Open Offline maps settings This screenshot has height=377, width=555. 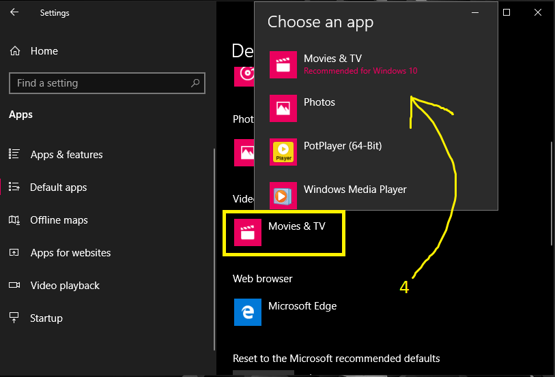(x=59, y=220)
